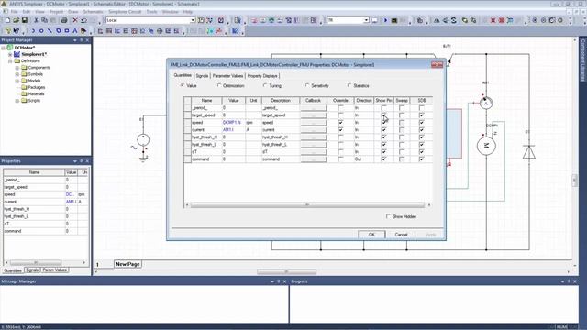The image size is (587, 330).
Task: Click the dialog table horizontal scrollbar
Action: click(307, 205)
